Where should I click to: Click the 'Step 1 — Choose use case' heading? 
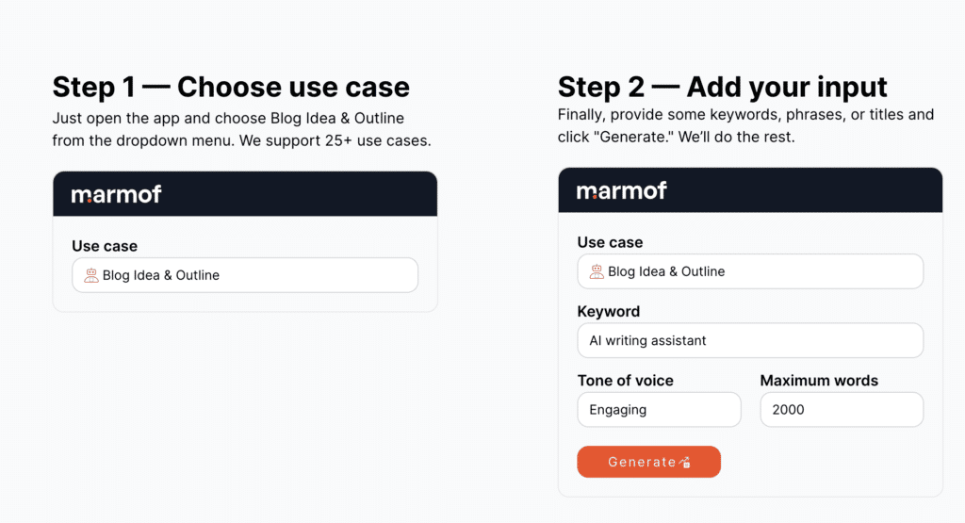coord(231,88)
